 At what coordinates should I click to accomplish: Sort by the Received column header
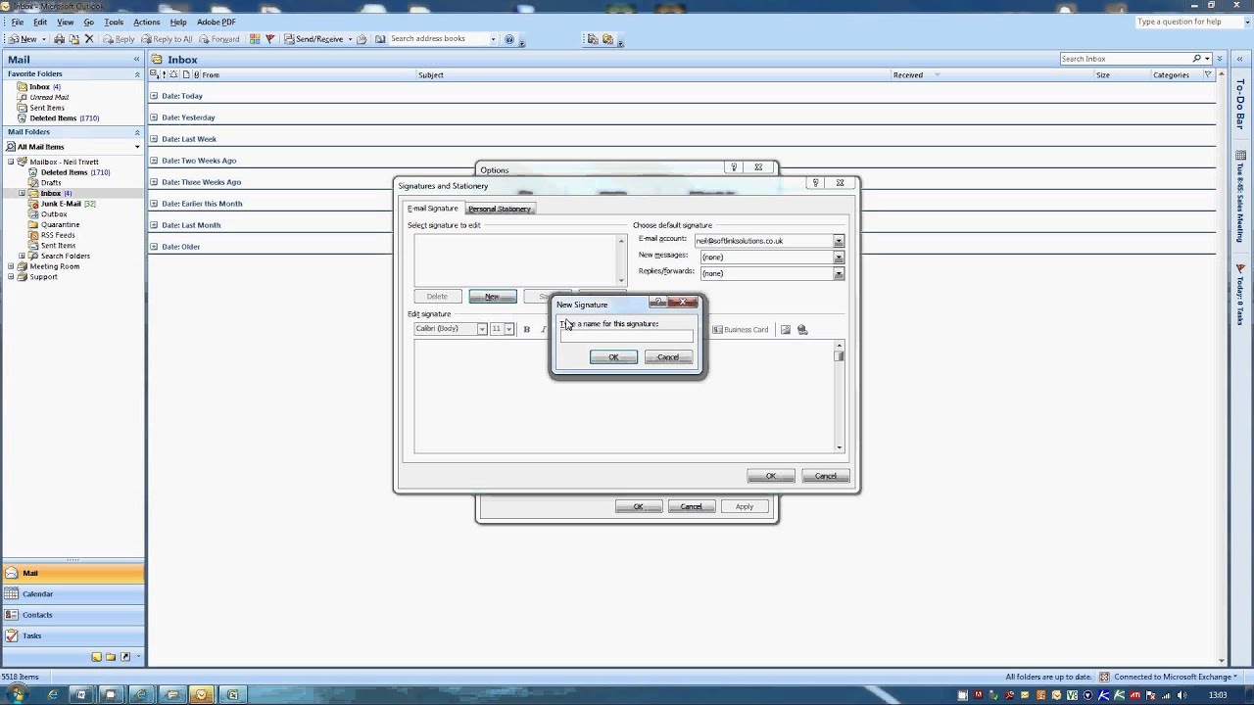tap(908, 74)
